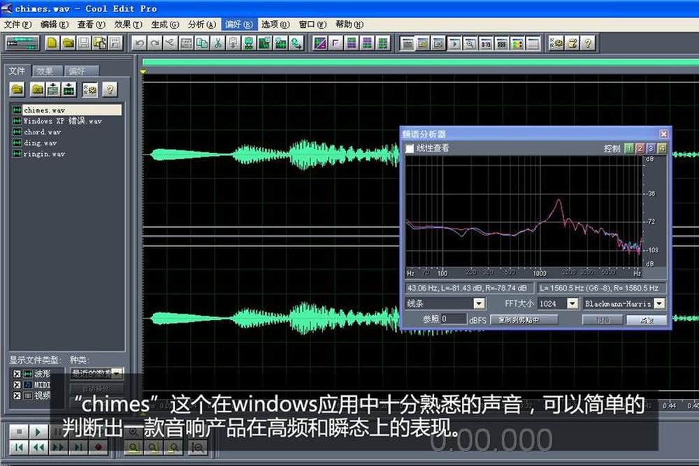This screenshot has height=466, width=699.
Task: Close the 频谱分析器 dialog
Action: (x=664, y=134)
